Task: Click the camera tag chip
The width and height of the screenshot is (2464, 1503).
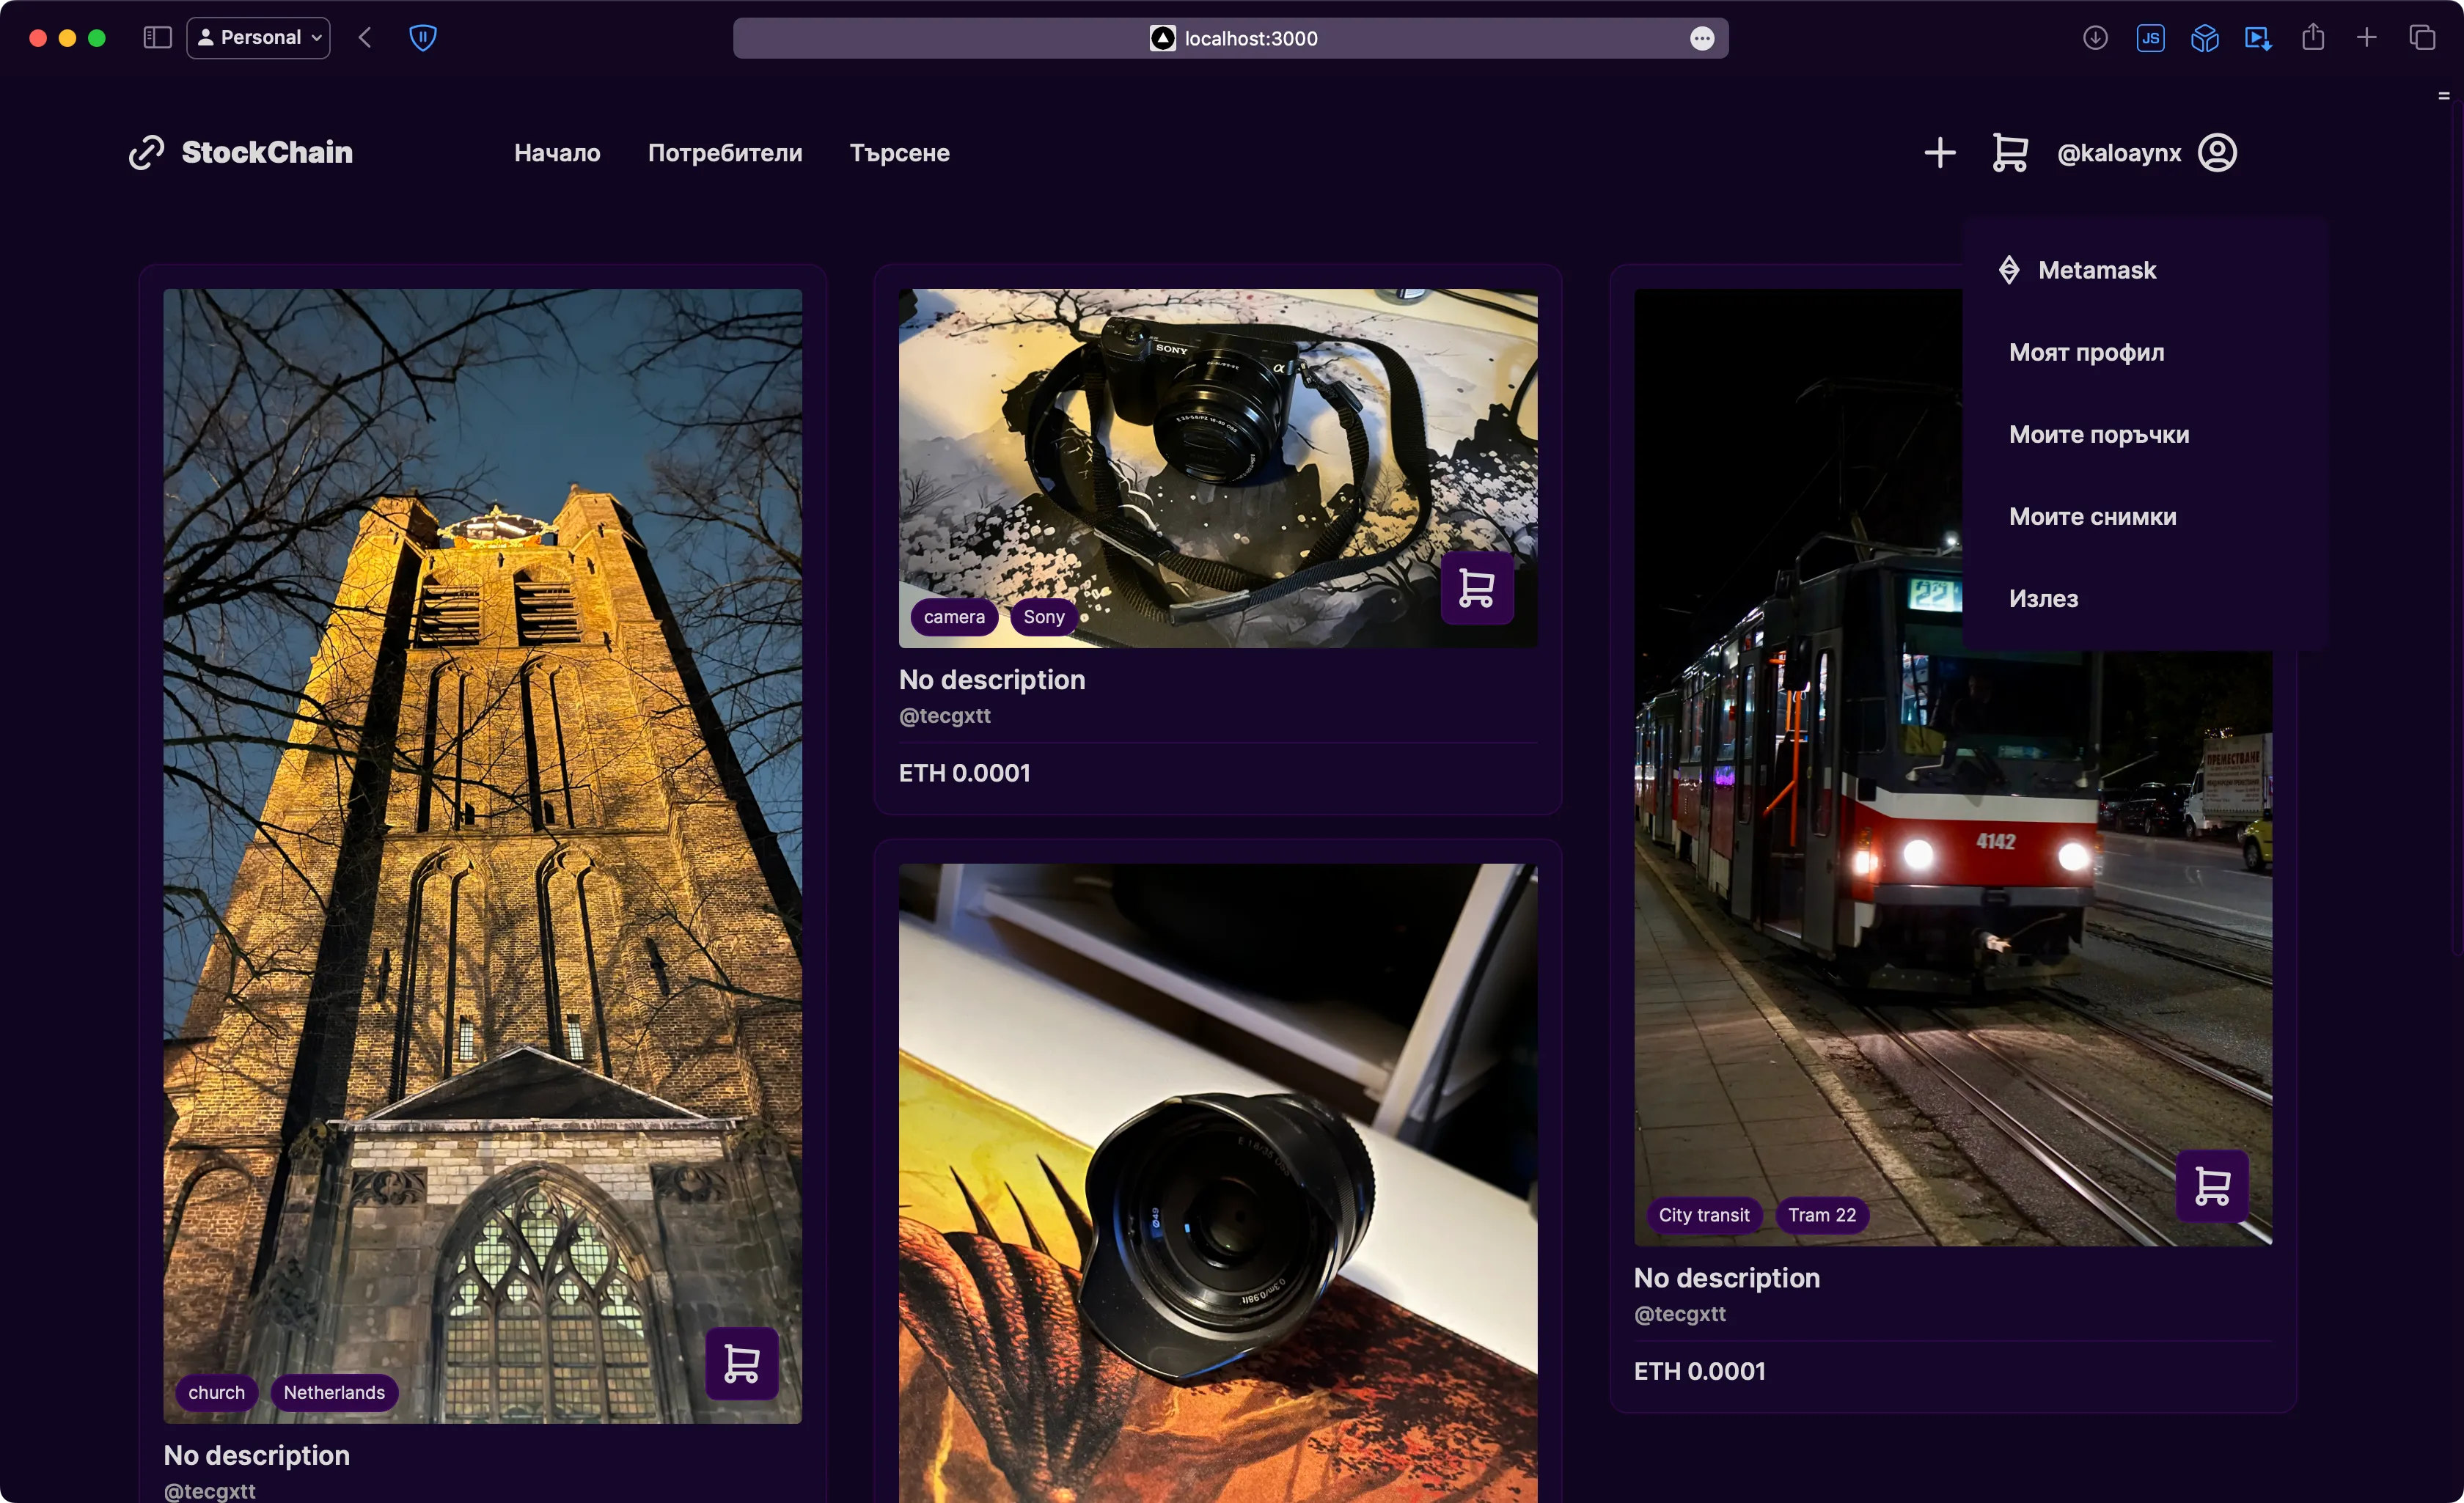Action: [x=954, y=617]
